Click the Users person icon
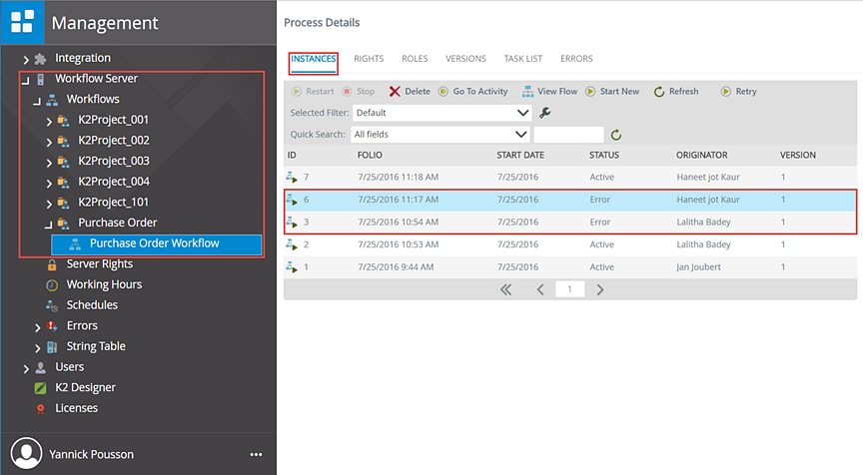The image size is (863, 475). click(x=40, y=367)
